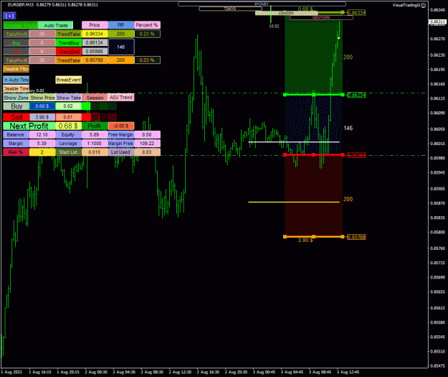Select the PIP column header
Viewport: 448px width, 377px height.
tap(121, 25)
